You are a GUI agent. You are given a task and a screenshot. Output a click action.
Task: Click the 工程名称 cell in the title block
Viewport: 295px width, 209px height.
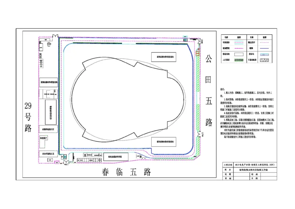[x=228, y=165]
